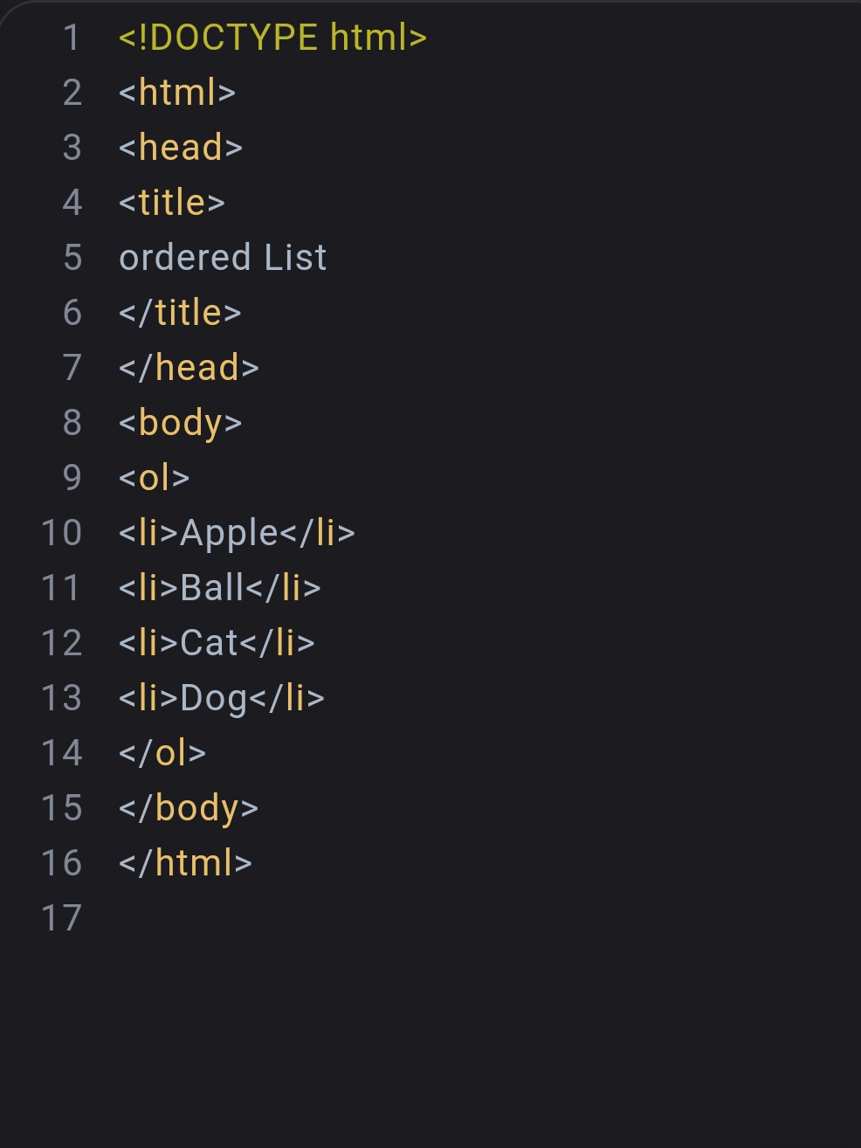Select line number 1 in gutter
The height and width of the screenshot is (1148, 861).
[x=72, y=38]
